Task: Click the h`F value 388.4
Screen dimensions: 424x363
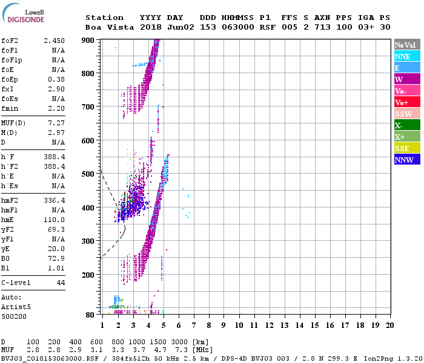Action: [x=54, y=157]
